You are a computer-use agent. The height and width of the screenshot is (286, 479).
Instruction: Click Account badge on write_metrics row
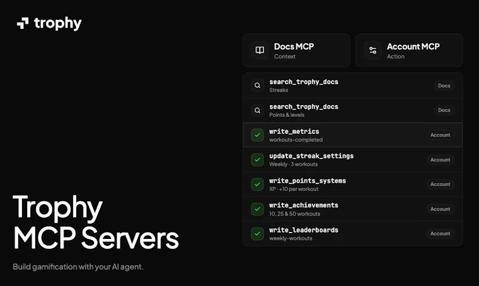[x=440, y=135]
